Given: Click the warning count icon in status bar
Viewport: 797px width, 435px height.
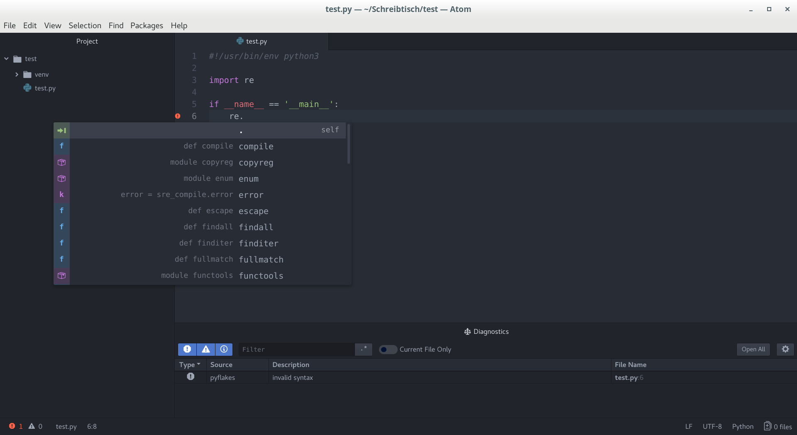Looking at the screenshot, I should (x=32, y=426).
